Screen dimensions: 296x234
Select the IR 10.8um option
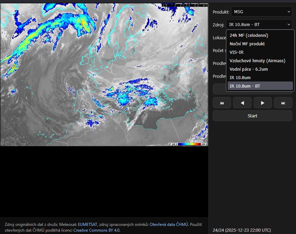240,77
